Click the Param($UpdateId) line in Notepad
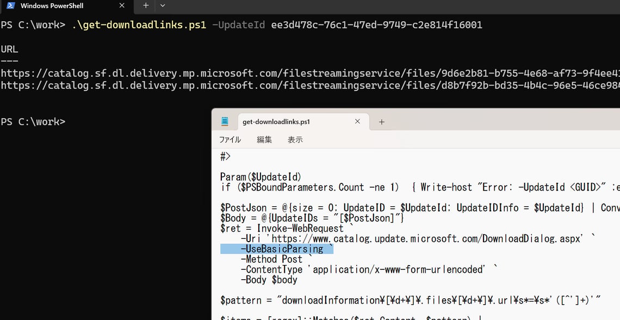This screenshot has width=620, height=320. (x=261, y=177)
